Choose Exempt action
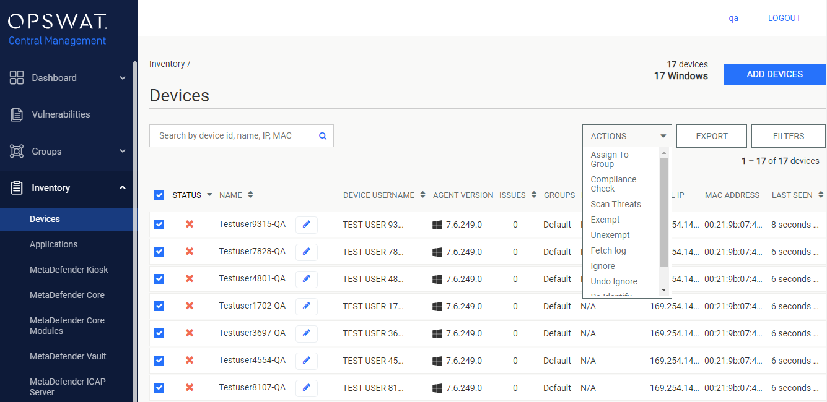 [x=605, y=220]
